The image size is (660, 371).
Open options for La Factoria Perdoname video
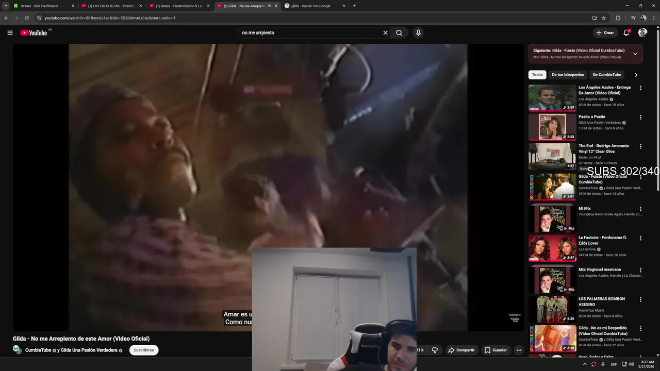(640, 238)
